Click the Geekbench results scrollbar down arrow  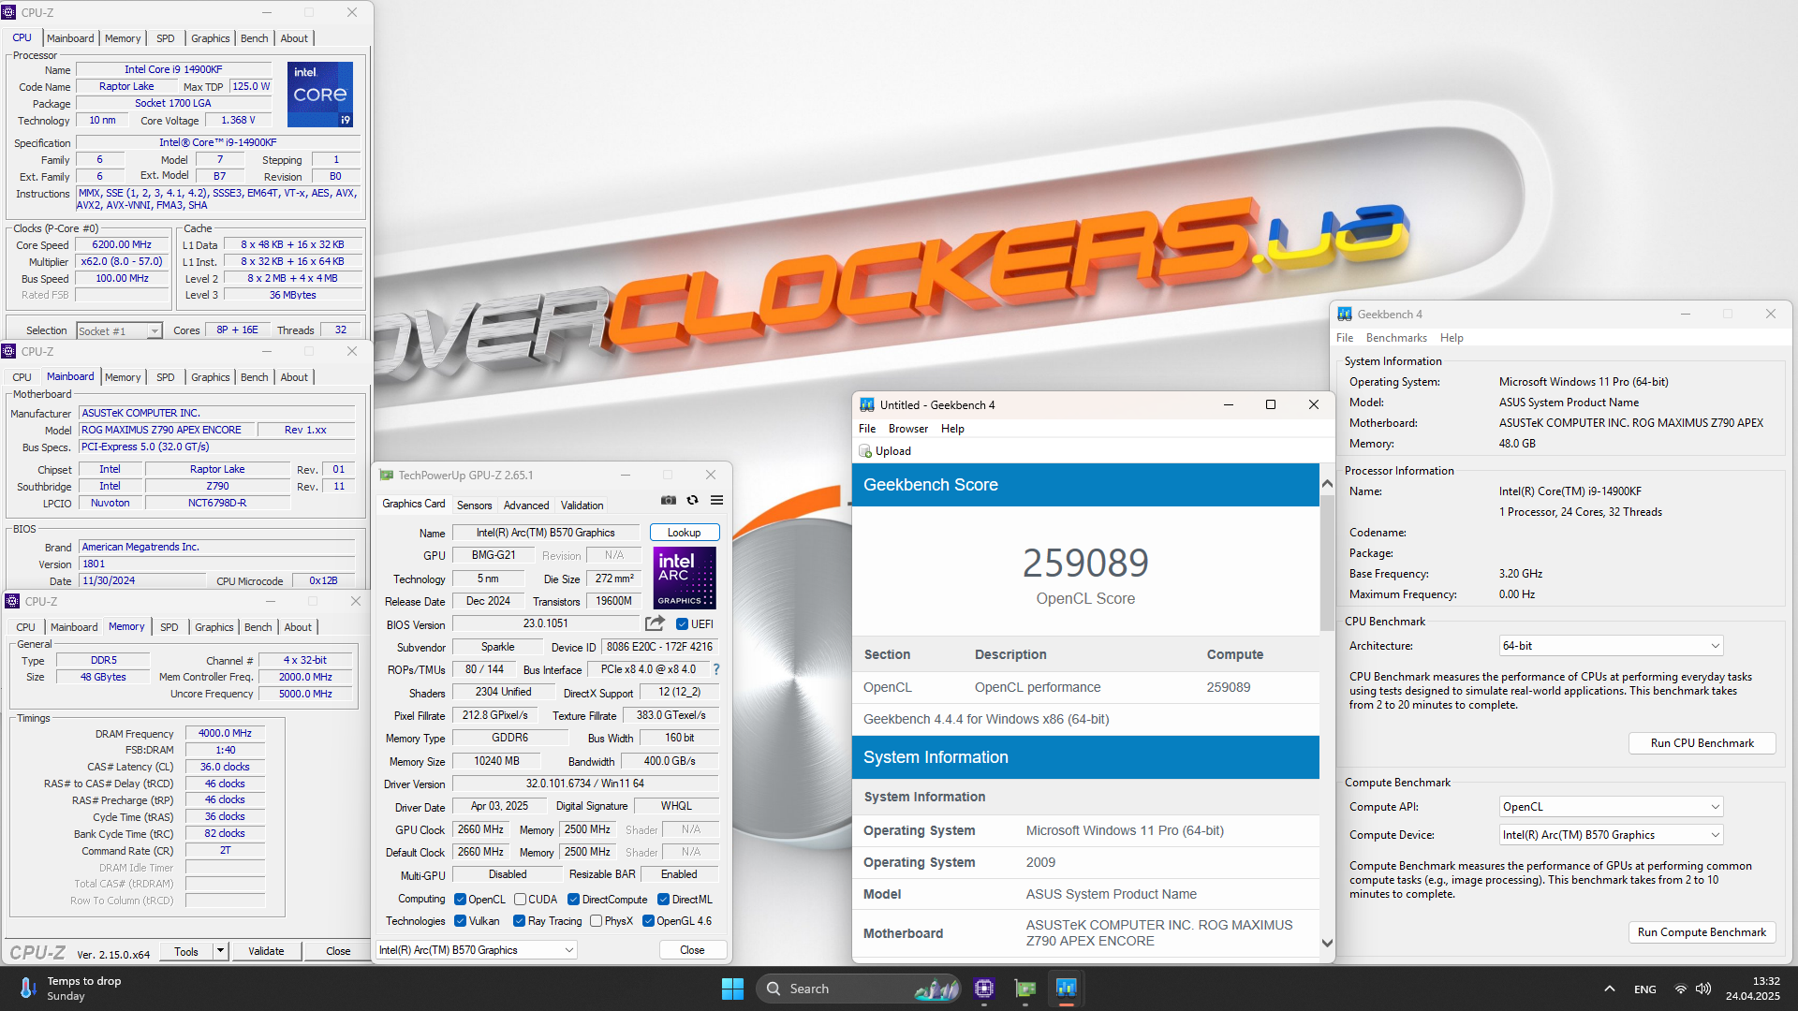pos(1327,944)
